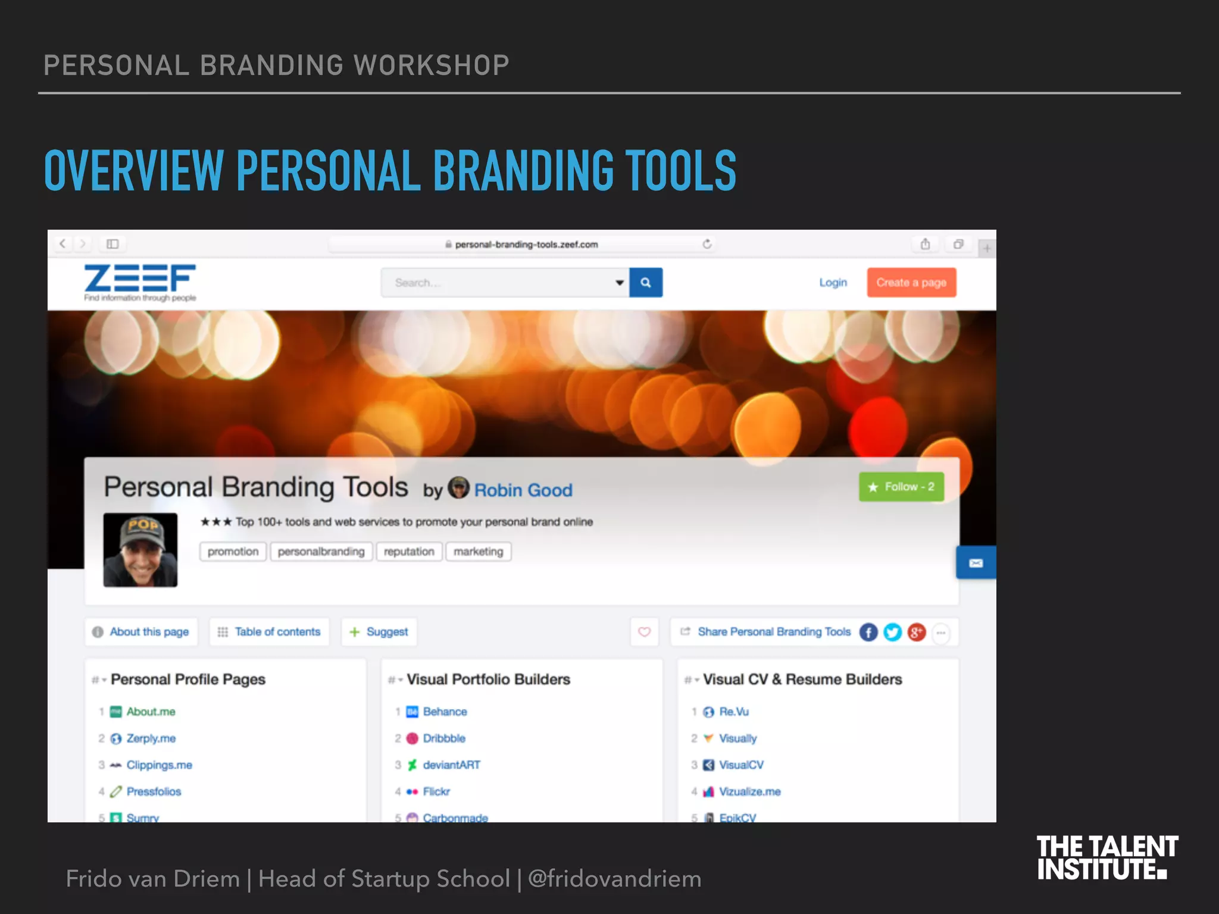1219x914 pixels.
Task: Open the browser share icon
Action: [x=925, y=244]
